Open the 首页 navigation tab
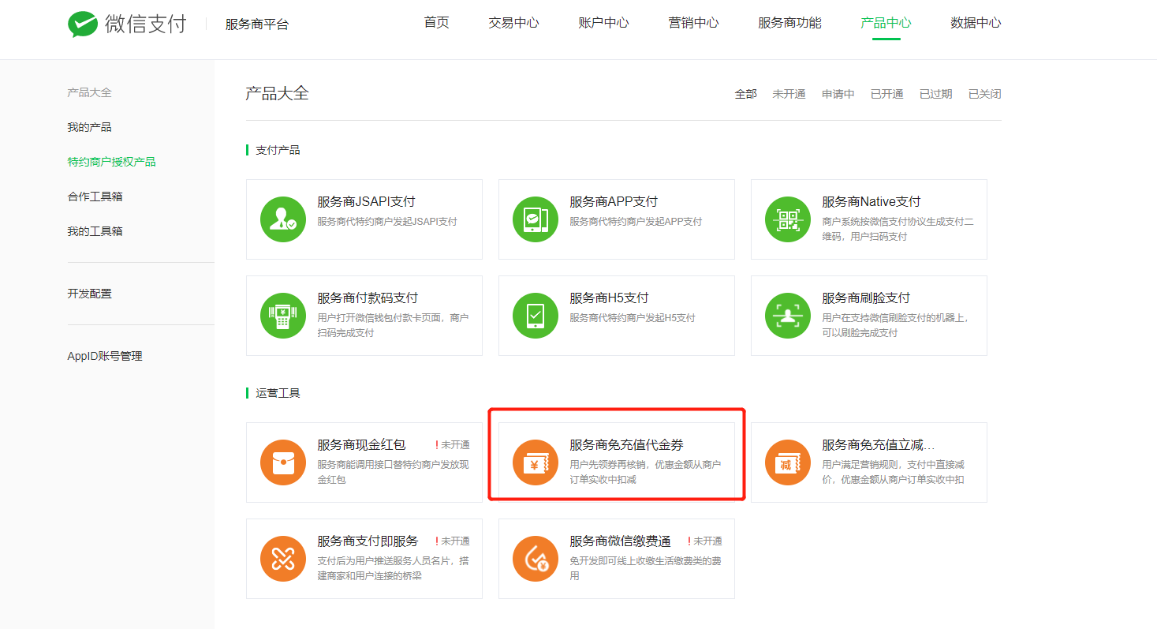The width and height of the screenshot is (1157, 629). pos(436,23)
